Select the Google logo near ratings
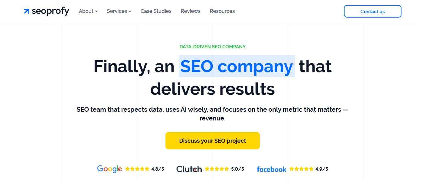This screenshot has width=421, height=181. coord(109,169)
